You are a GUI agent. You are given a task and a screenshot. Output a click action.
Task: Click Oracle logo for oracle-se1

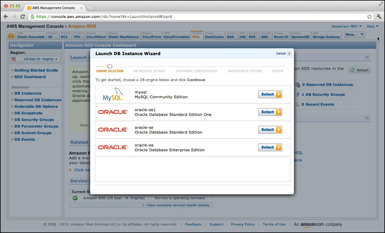[113, 112]
